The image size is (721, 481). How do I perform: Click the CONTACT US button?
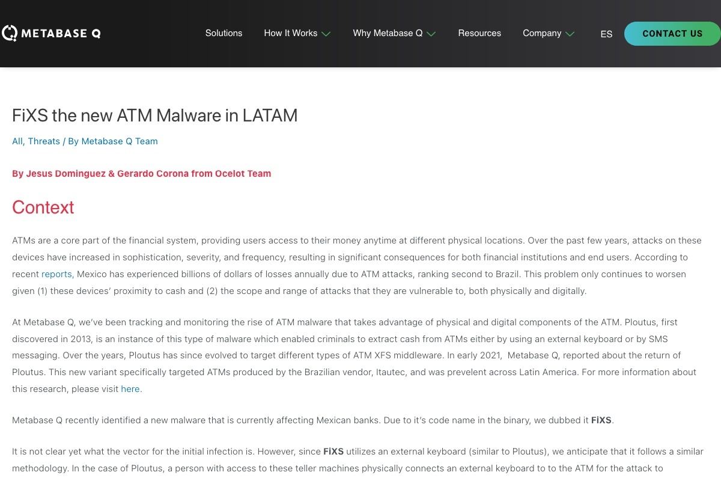[x=672, y=34]
